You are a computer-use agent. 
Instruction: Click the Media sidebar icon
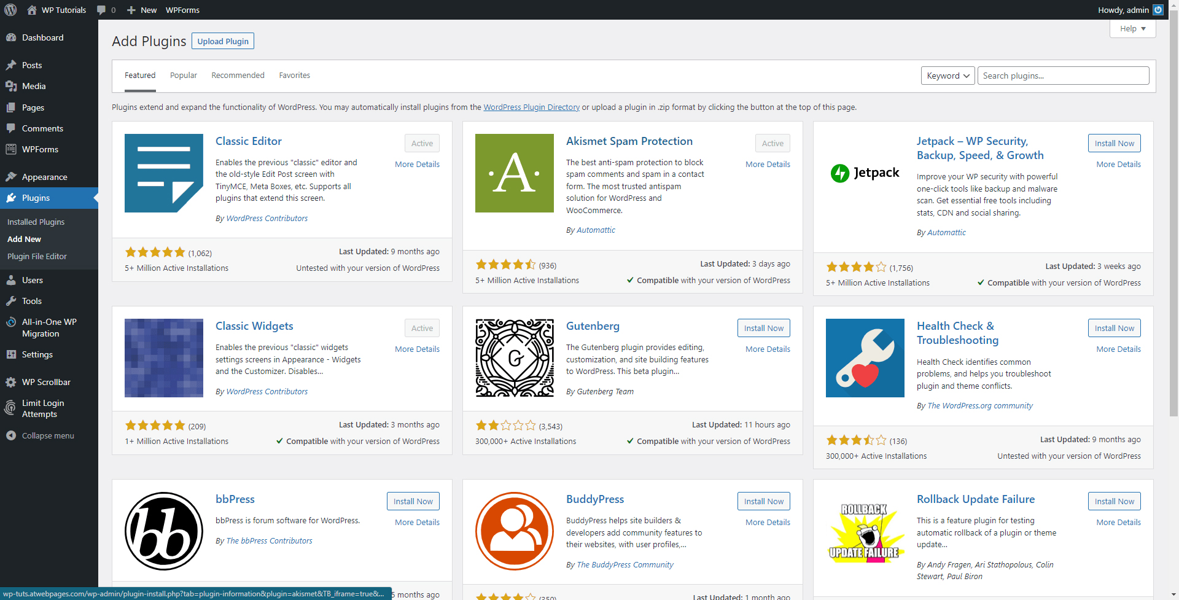(x=11, y=86)
